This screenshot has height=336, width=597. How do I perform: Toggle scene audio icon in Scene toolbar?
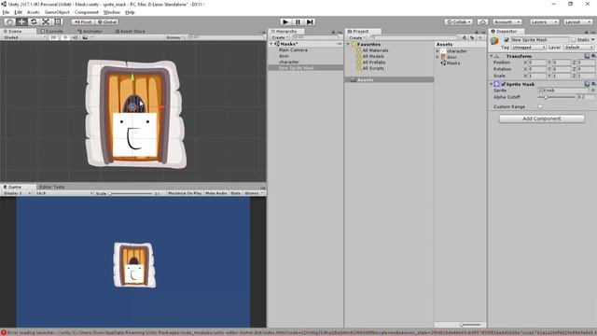tap(75, 37)
